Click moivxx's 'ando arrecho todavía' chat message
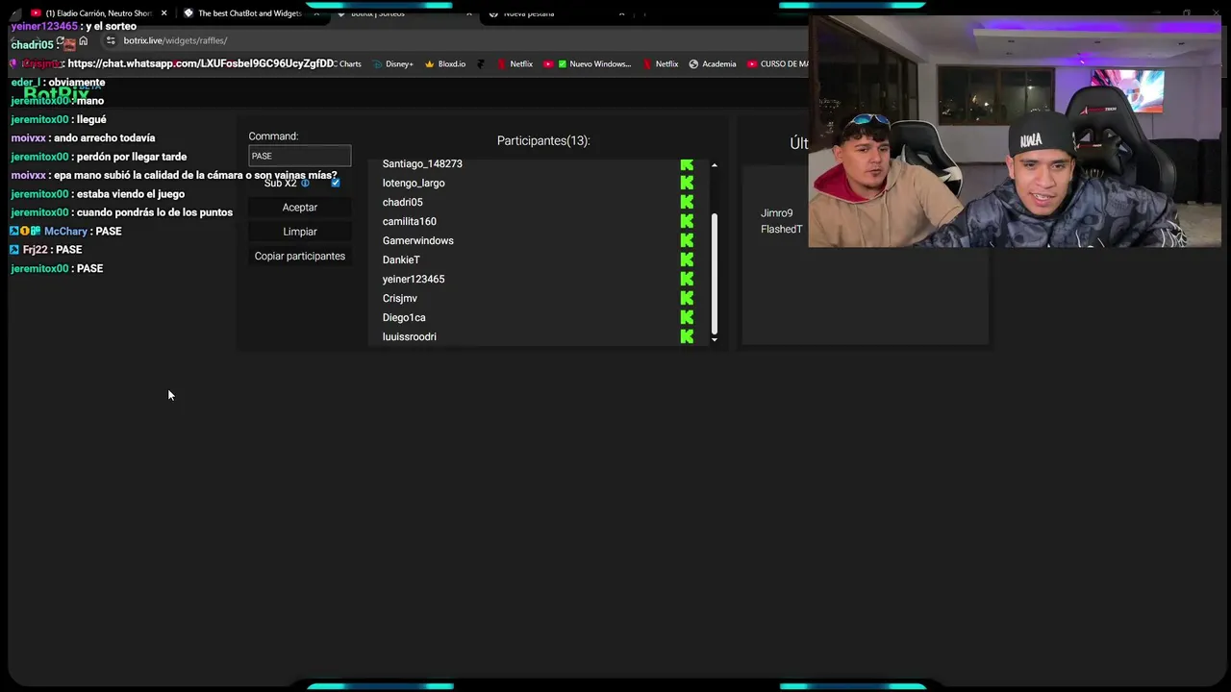This screenshot has height=692, width=1231. pyautogui.click(x=83, y=137)
